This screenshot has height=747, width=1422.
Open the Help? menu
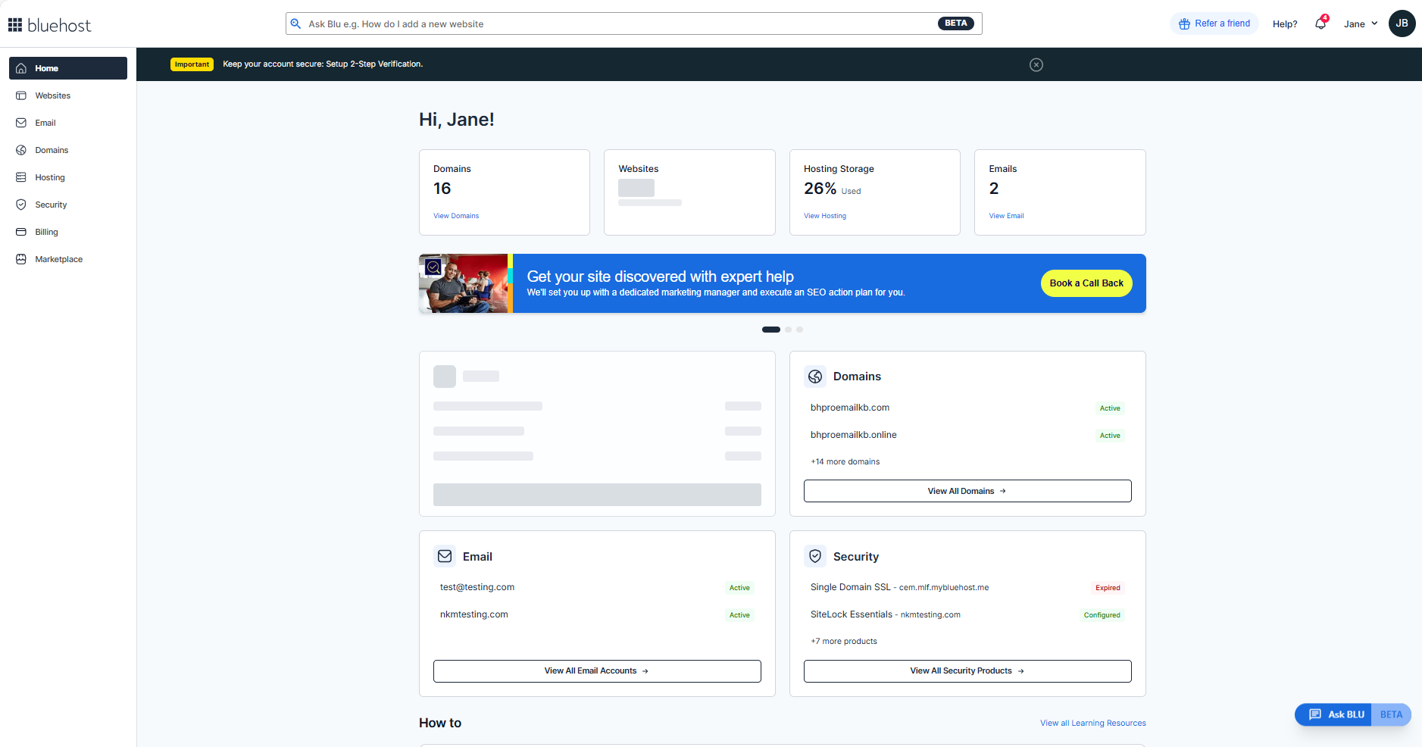[1284, 23]
